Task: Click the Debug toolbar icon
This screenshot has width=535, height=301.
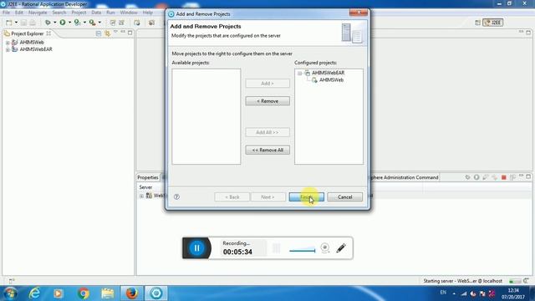Action: point(48,23)
